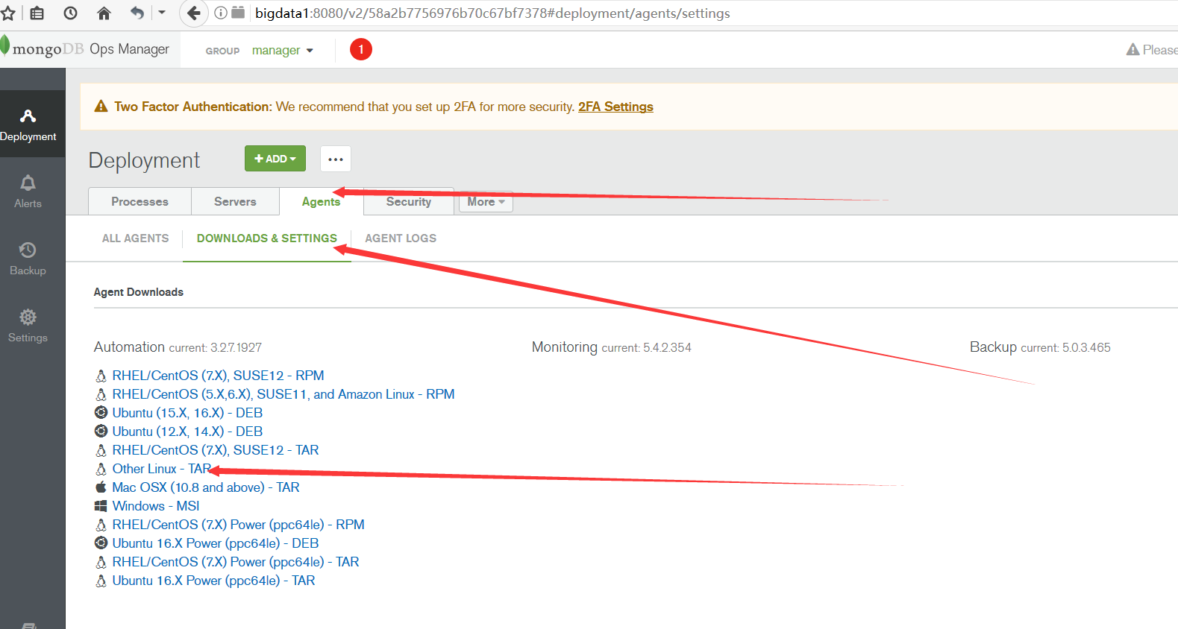Open the AGENT LOGS sub-tab
The height and width of the screenshot is (629, 1178).
pyautogui.click(x=401, y=238)
